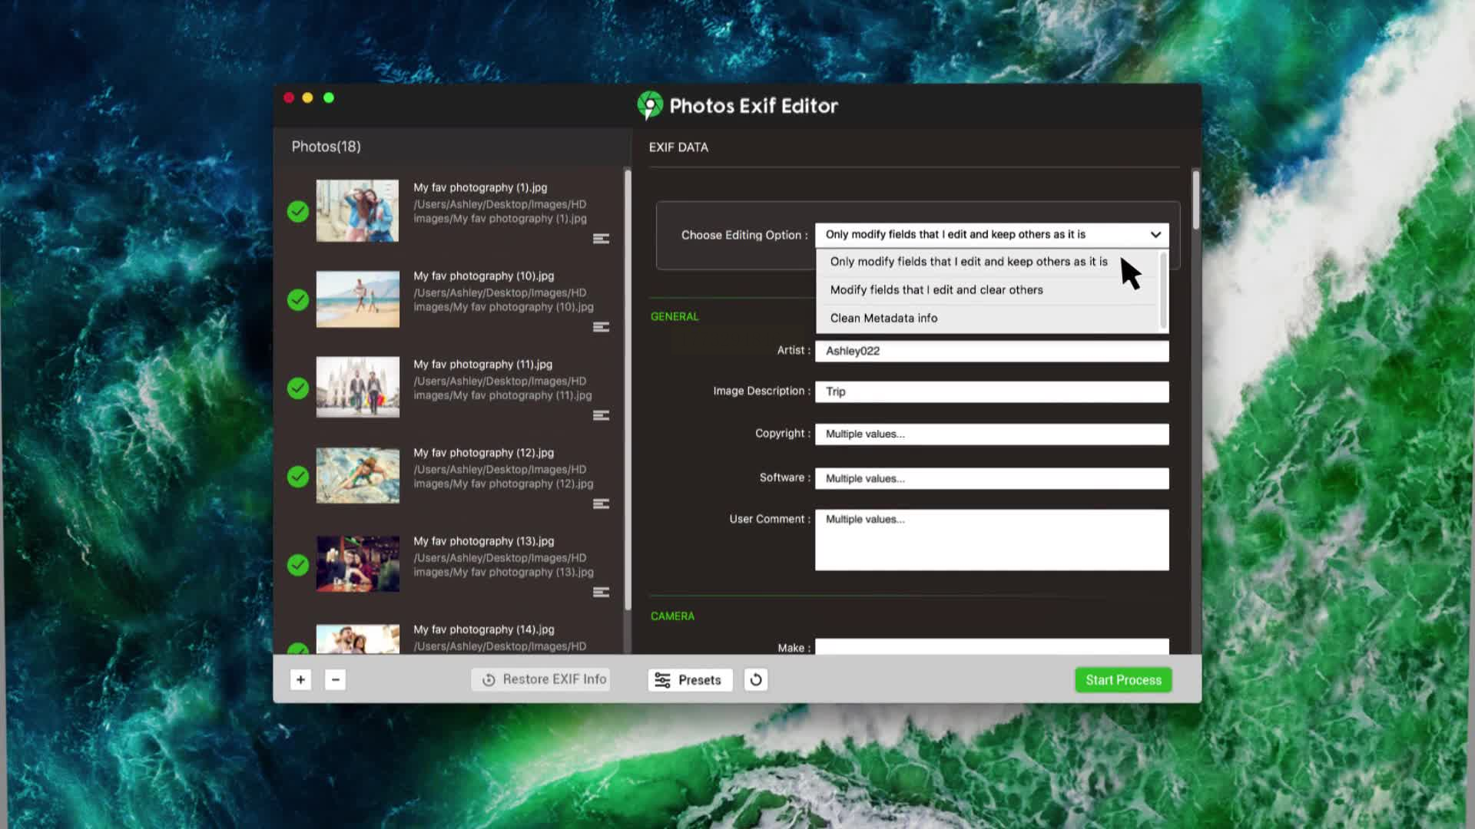
Task: Click the Artist input field
Action: [x=991, y=351]
